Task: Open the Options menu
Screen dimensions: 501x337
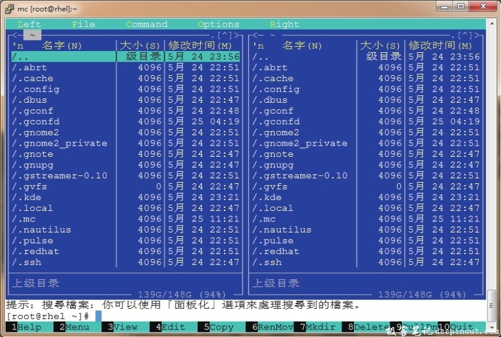Action: [x=218, y=24]
